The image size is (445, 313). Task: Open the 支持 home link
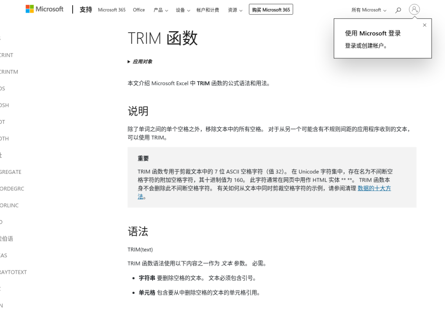tap(86, 10)
